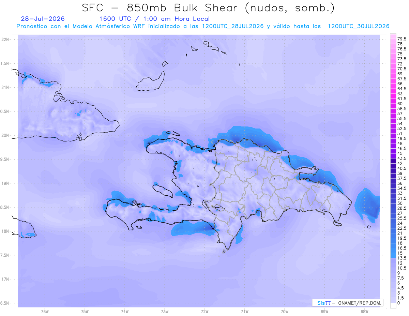Click the colorbar value '66'

point(400,84)
